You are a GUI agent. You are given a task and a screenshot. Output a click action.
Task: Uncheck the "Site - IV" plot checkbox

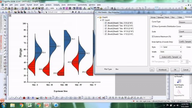[106, 31]
